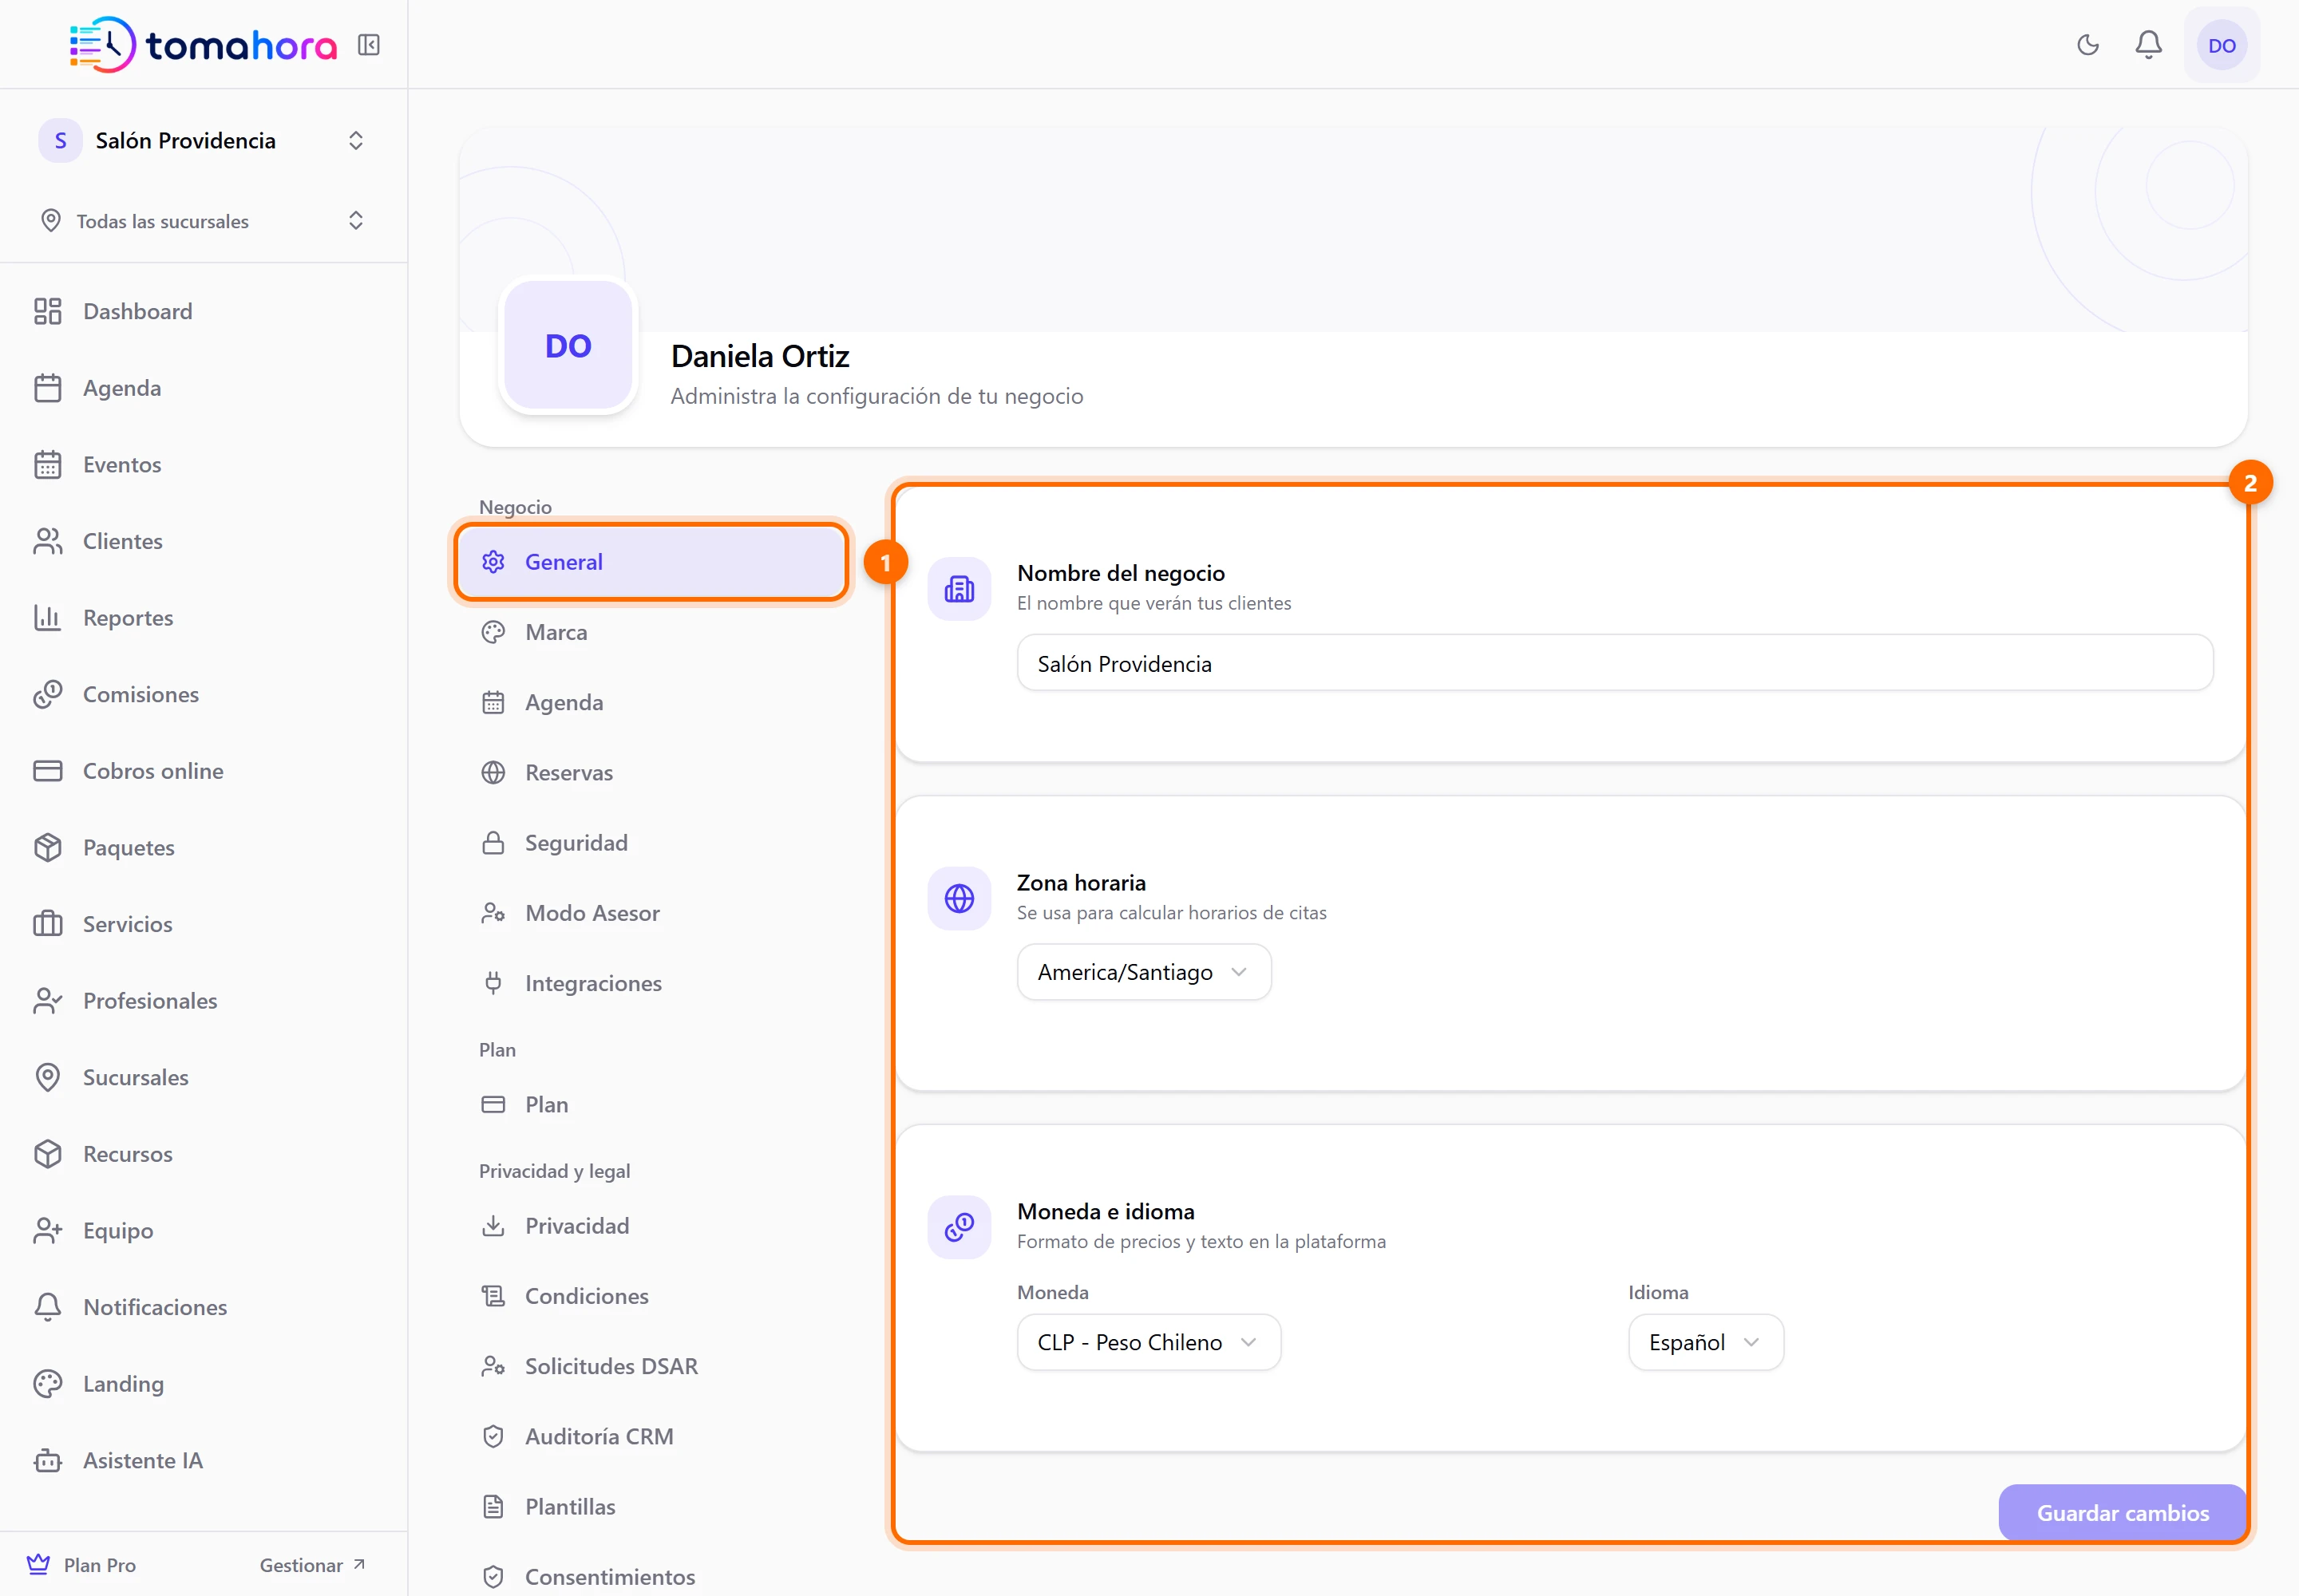Click the Profesionales user-check icon

point(47,1001)
